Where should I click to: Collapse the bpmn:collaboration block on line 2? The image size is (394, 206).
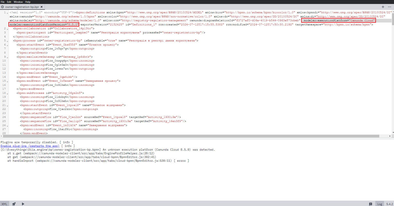coord(7,29)
